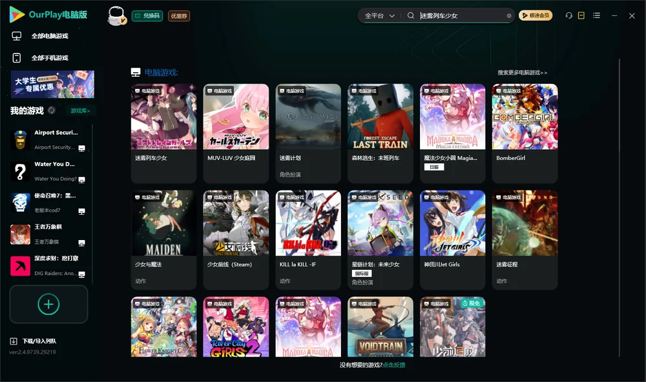Image resolution: width=646 pixels, height=382 pixels.
Task: Click the 点击反馈 feedback link
Action: click(x=394, y=365)
